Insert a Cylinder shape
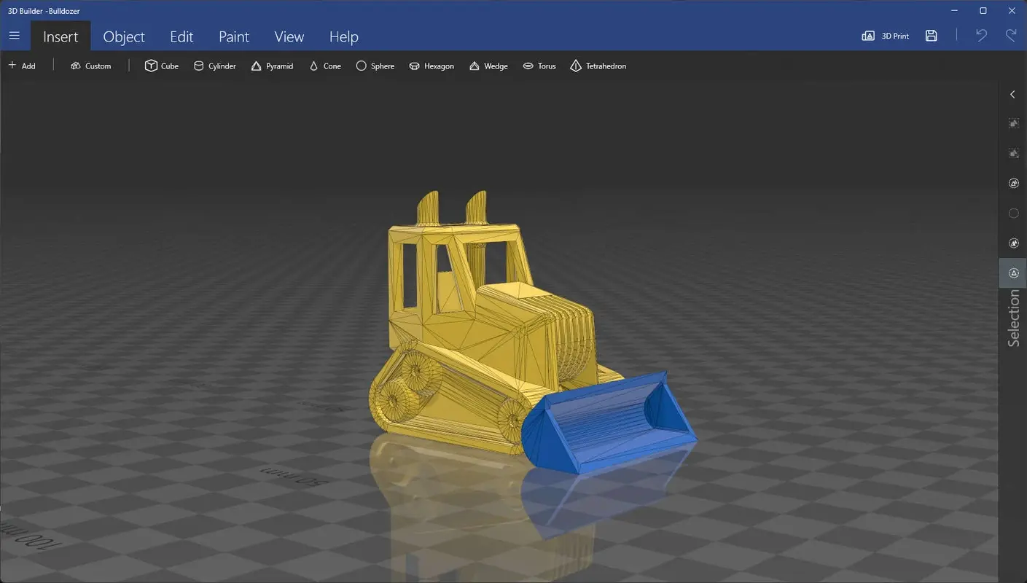The width and height of the screenshot is (1027, 583). pyautogui.click(x=215, y=66)
